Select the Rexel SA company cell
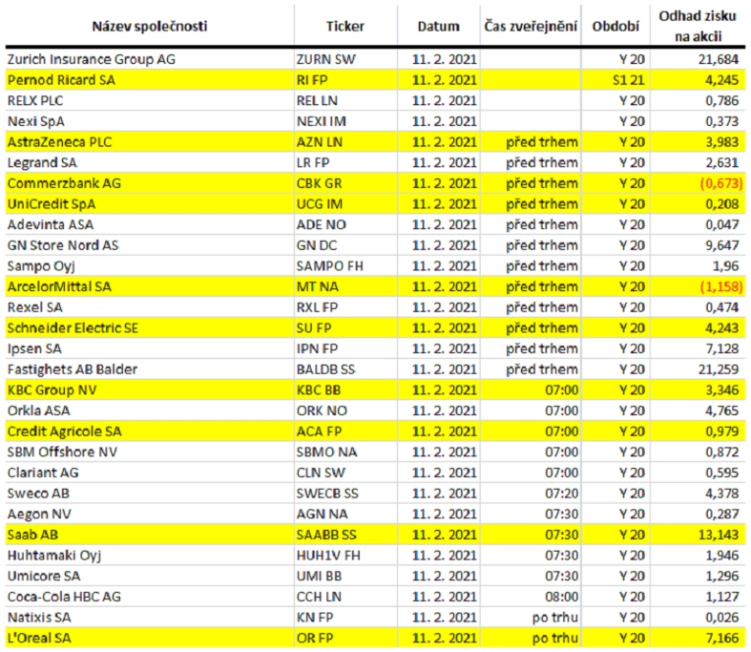The width and height of the screenshot is (751, 652). [x=150, y=307]
